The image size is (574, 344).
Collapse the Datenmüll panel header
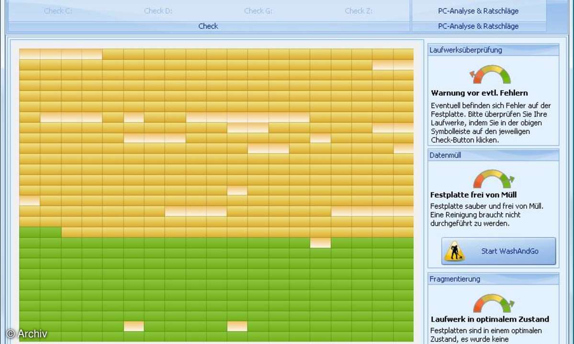tap(493, 155)
